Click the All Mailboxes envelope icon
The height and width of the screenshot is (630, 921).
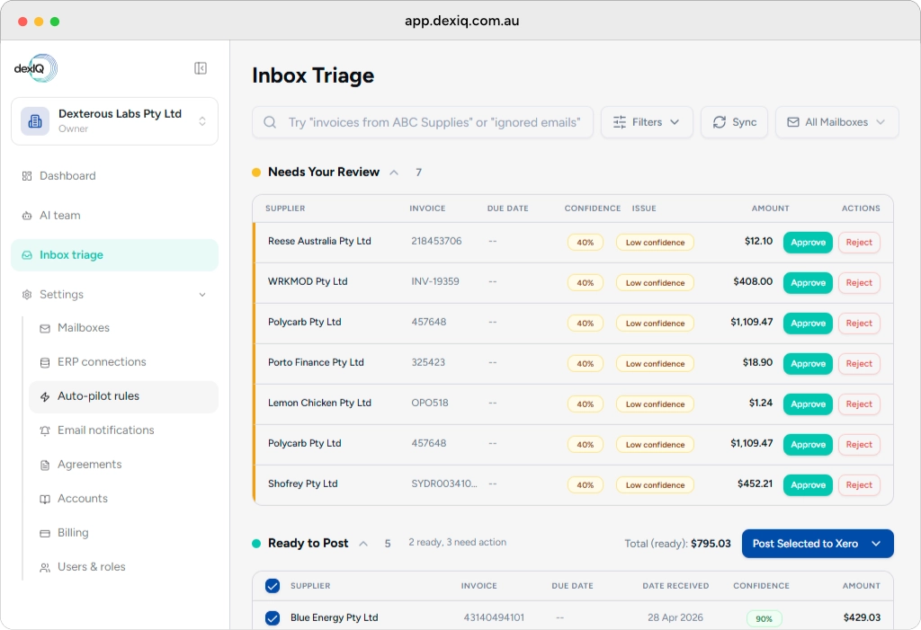point(793,122)
